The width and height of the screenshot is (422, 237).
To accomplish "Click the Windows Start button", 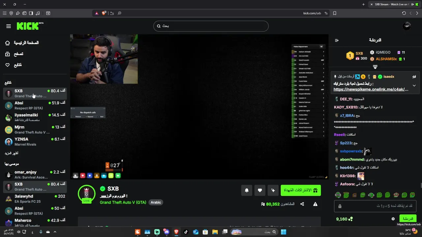I will [284, 232].
